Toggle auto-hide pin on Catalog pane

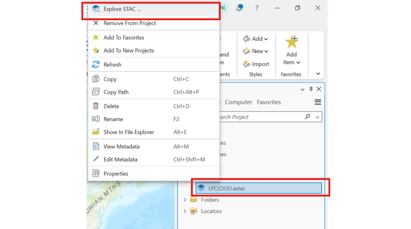coord(311,89)
